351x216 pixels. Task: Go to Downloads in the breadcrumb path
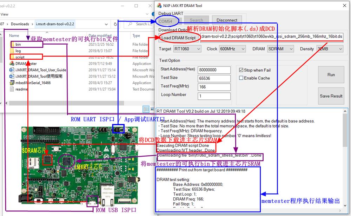point(20,24)
